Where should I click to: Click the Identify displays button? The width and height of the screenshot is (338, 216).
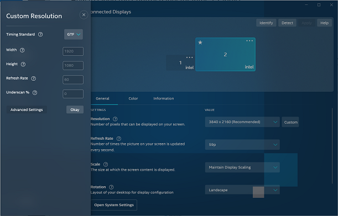coord(266,23)
